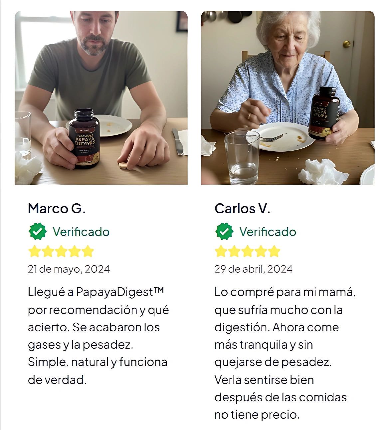This screenshot has width=390, height=430.
Task: Click the first star in Marco G.'s rating
Action: click(x=34, y=251)
